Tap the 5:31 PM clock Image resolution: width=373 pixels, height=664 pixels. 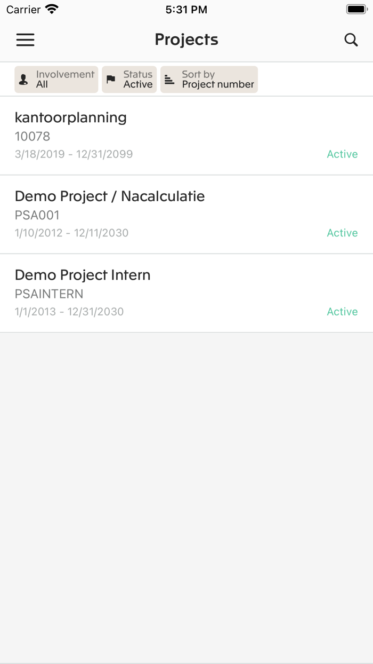pyautogui.click(x=186, y=10)
